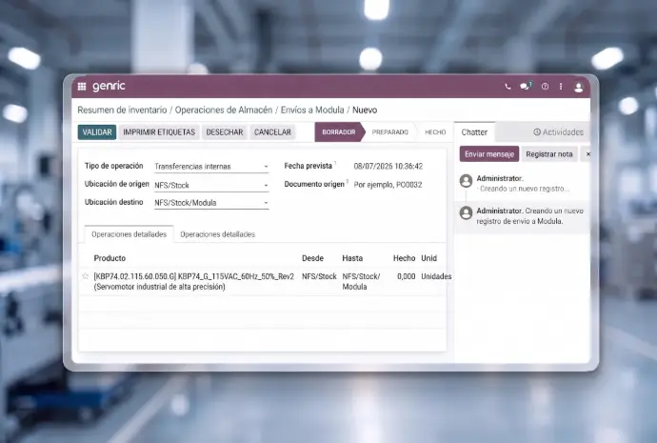
Task: Sort by Hecho column header
Action: pos(404,258)
